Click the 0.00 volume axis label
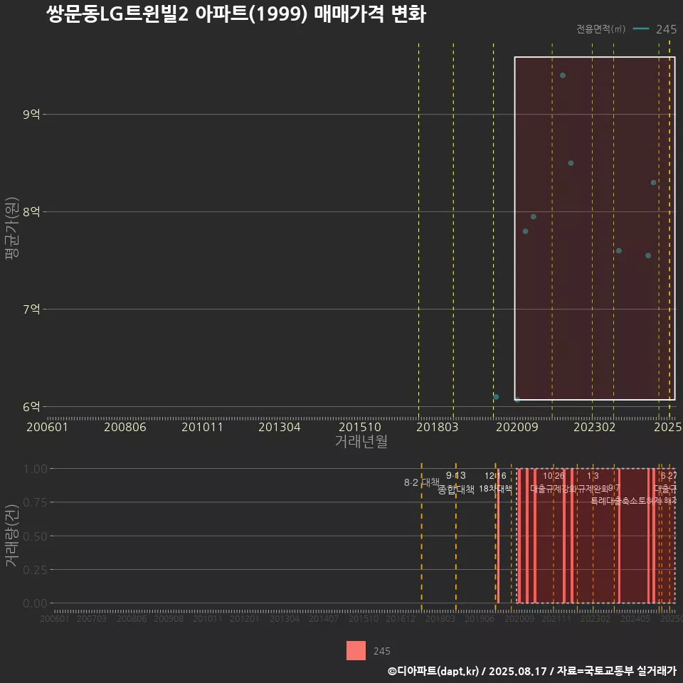 point(35,603)
